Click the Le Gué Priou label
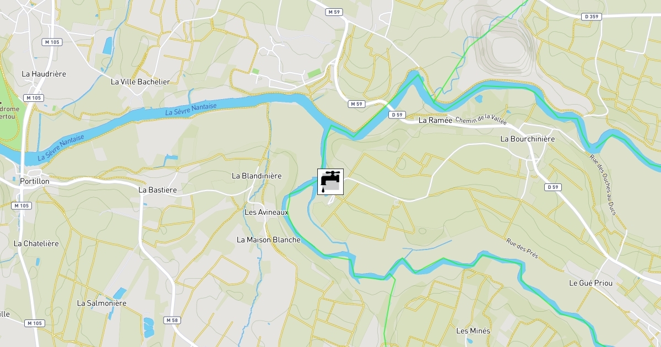This screenshot has height=347, width=661. [x=591, y=283]
